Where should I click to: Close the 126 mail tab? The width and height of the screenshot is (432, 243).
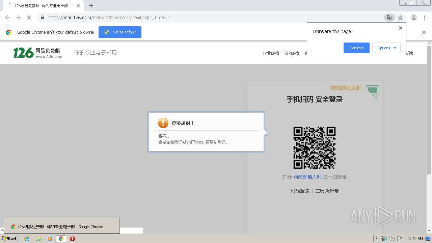[78, 6]
